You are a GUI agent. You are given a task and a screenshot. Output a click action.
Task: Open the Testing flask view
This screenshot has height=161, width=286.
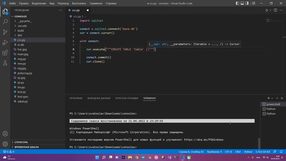tap(5, 63)
